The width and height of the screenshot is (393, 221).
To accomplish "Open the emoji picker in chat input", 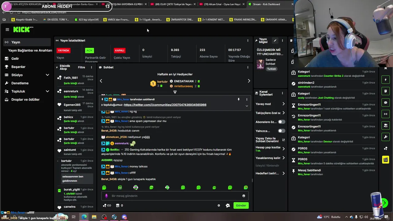I will tap(244, 196).
